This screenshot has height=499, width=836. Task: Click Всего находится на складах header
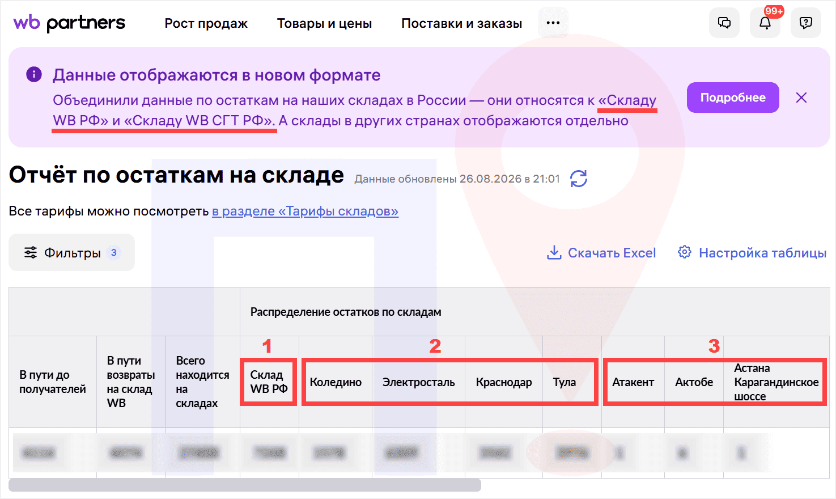click(x=202, y=382)
